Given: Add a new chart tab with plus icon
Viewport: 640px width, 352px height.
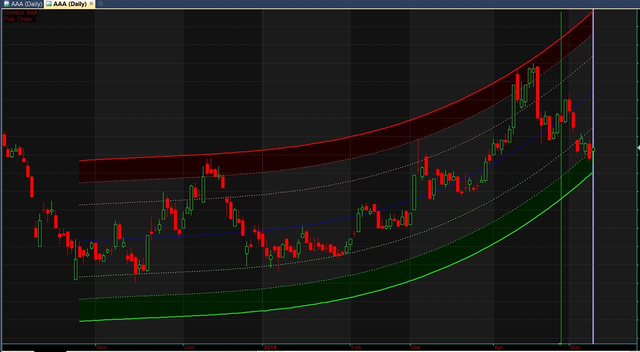Looking at the screenshot, I should pos(100,4).
